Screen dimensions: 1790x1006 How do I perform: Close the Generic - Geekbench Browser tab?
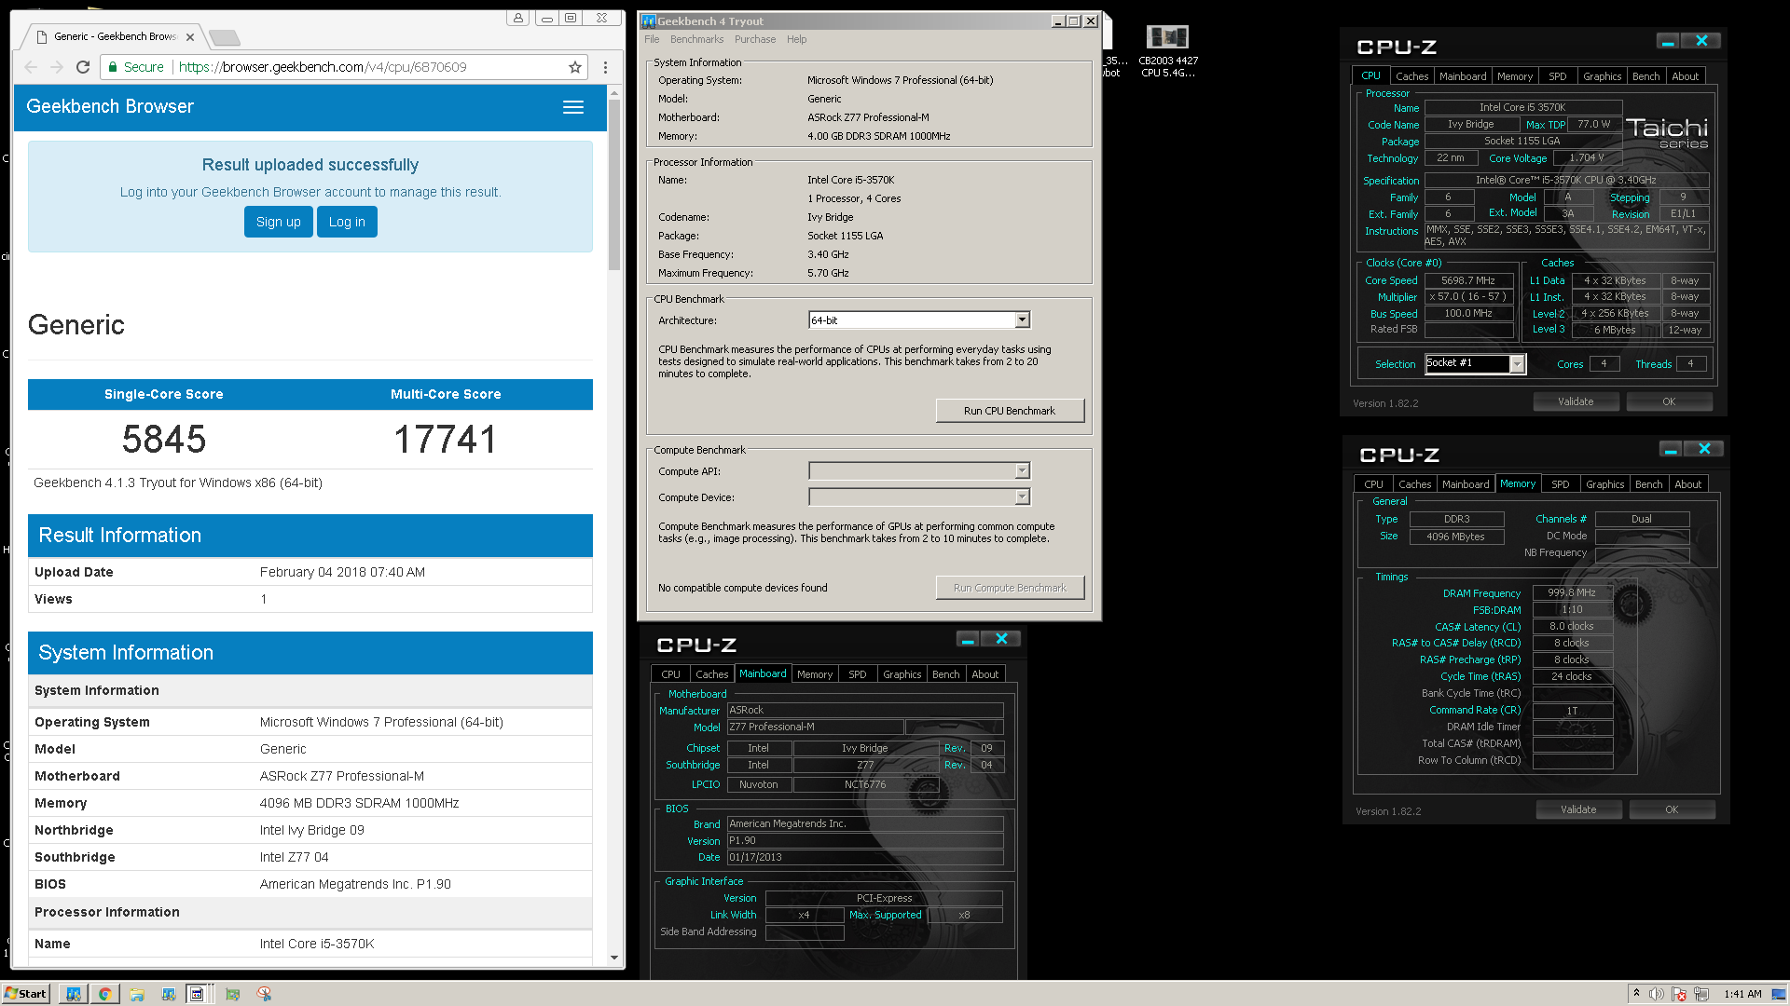[x=190, y=37]
